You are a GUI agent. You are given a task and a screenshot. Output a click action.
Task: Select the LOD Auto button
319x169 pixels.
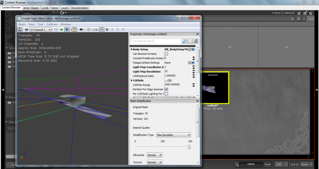point(102,30)
